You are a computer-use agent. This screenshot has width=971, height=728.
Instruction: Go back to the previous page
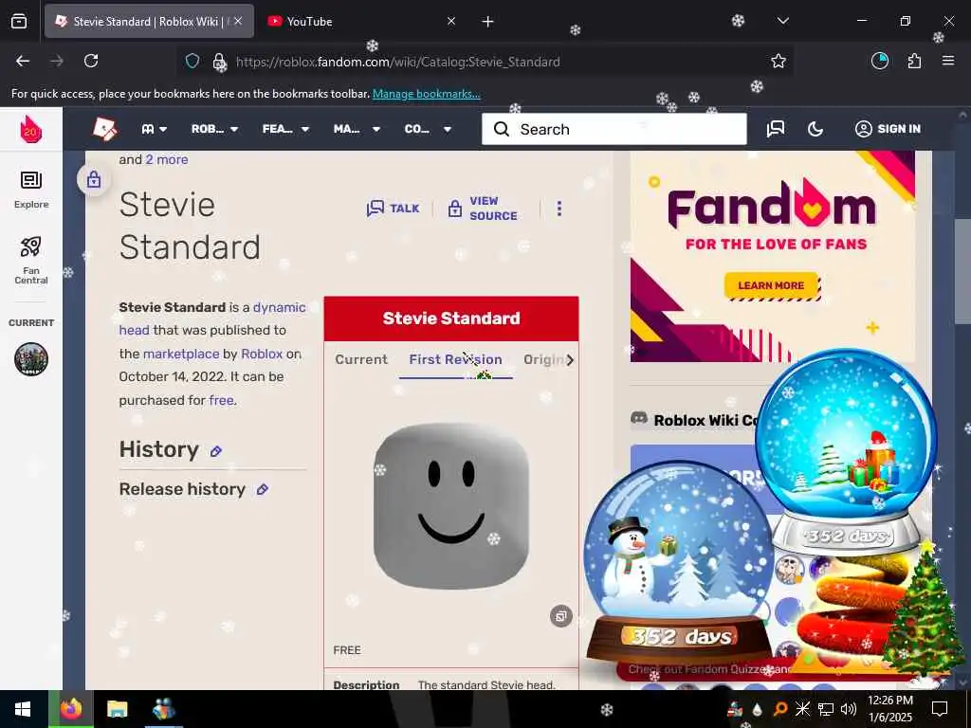(23, 61)
